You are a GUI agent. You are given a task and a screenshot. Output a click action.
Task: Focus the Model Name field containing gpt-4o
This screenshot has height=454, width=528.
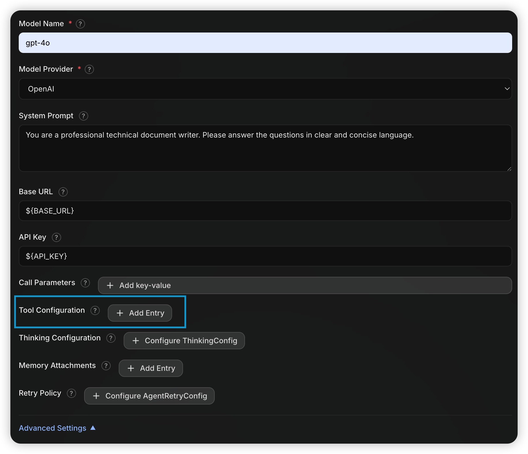click(265, 43)
